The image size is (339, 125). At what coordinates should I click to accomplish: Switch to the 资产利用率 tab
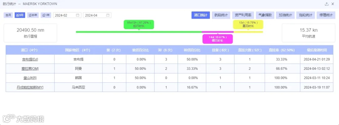click(x=243, y=15)
